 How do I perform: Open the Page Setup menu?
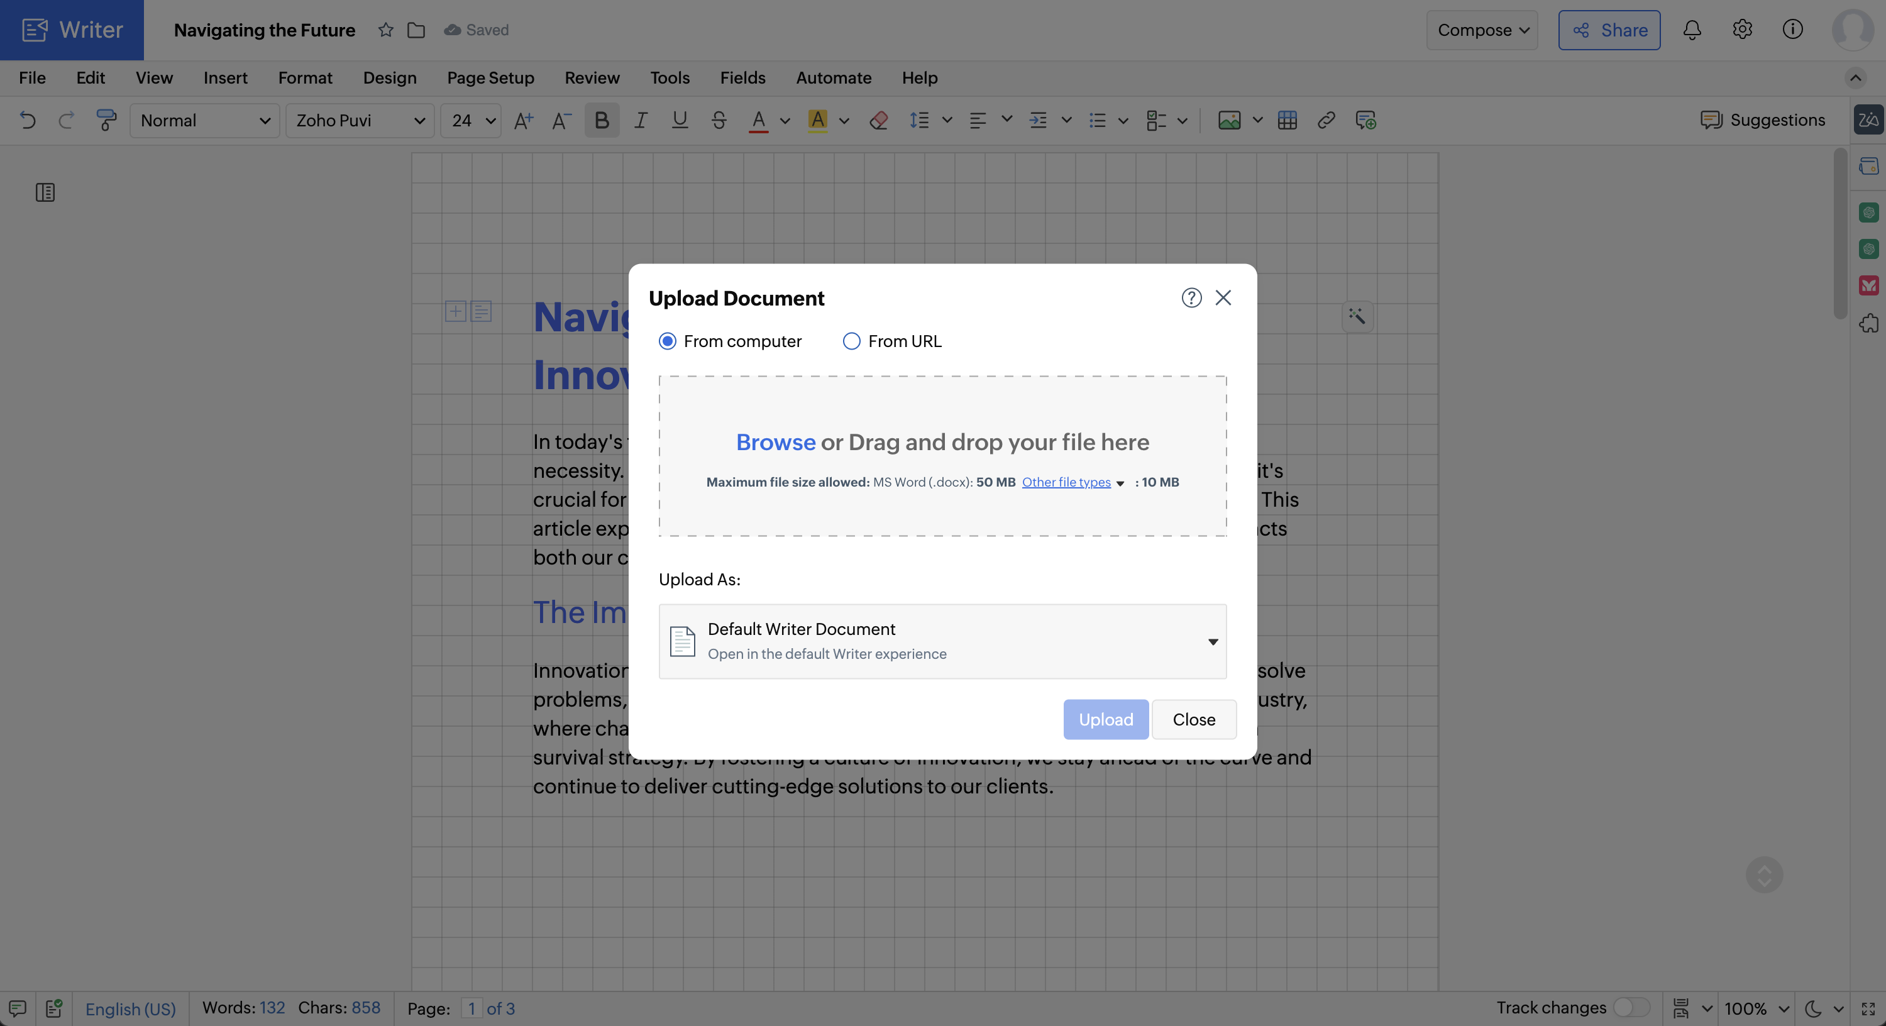click(490, 77)
